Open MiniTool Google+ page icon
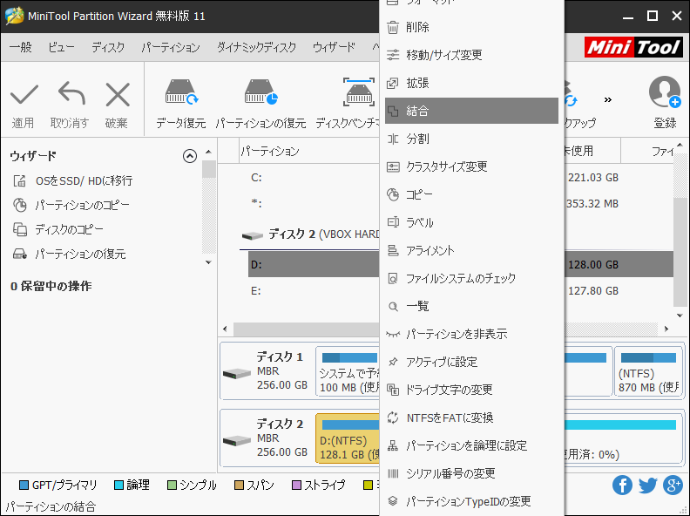Image resolution: width=690 pixels, height=516 pixels. (673, 485)
